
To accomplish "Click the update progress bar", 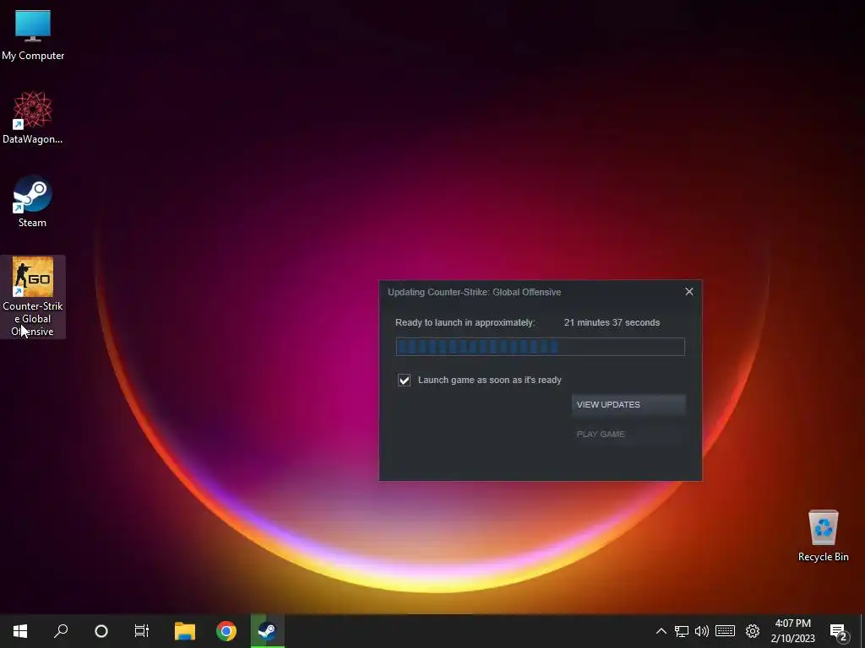I will (x=540, y=347).
